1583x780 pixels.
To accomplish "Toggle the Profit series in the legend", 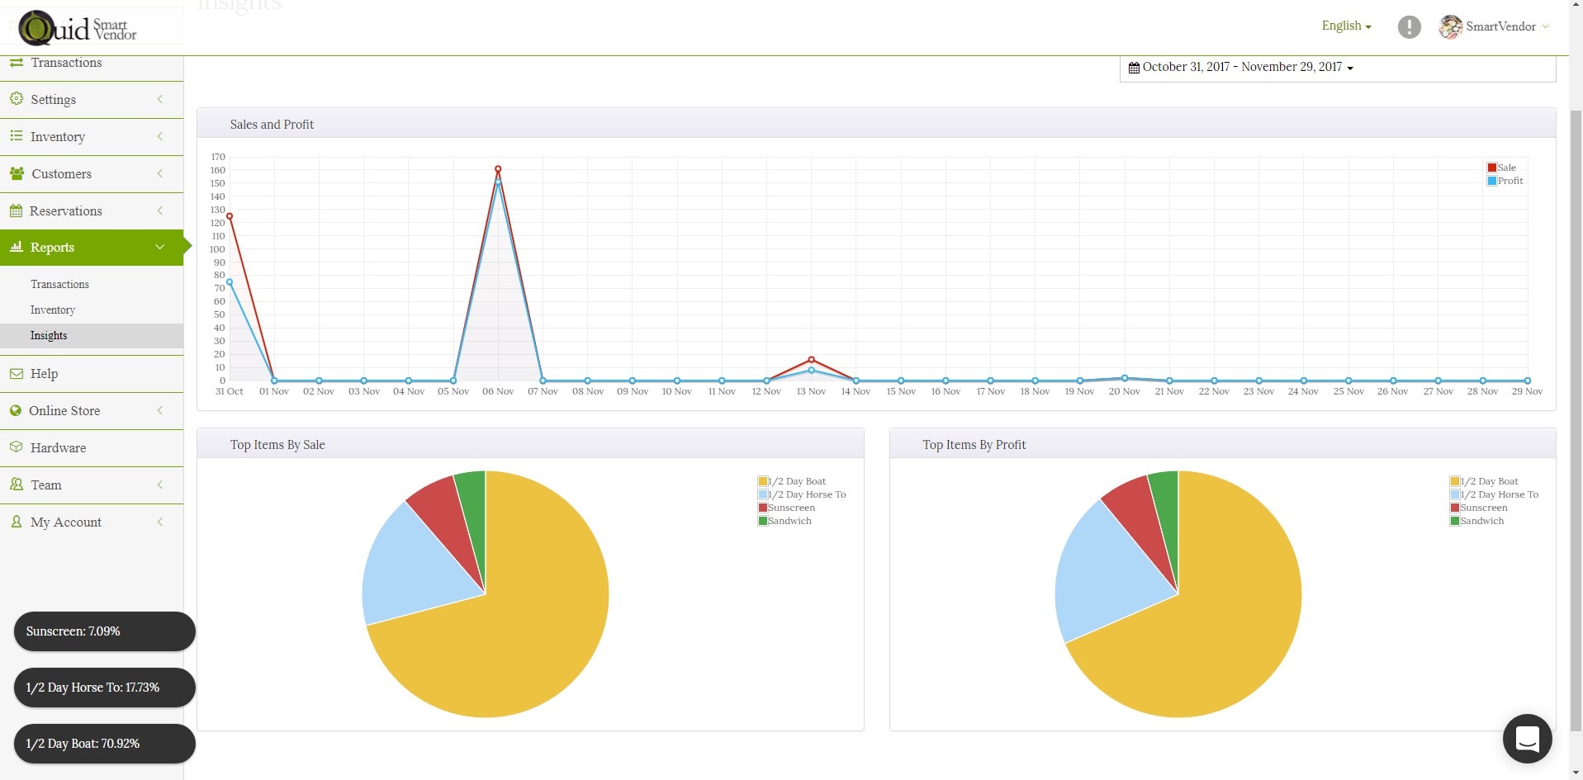I will [x=1503, y=181].
